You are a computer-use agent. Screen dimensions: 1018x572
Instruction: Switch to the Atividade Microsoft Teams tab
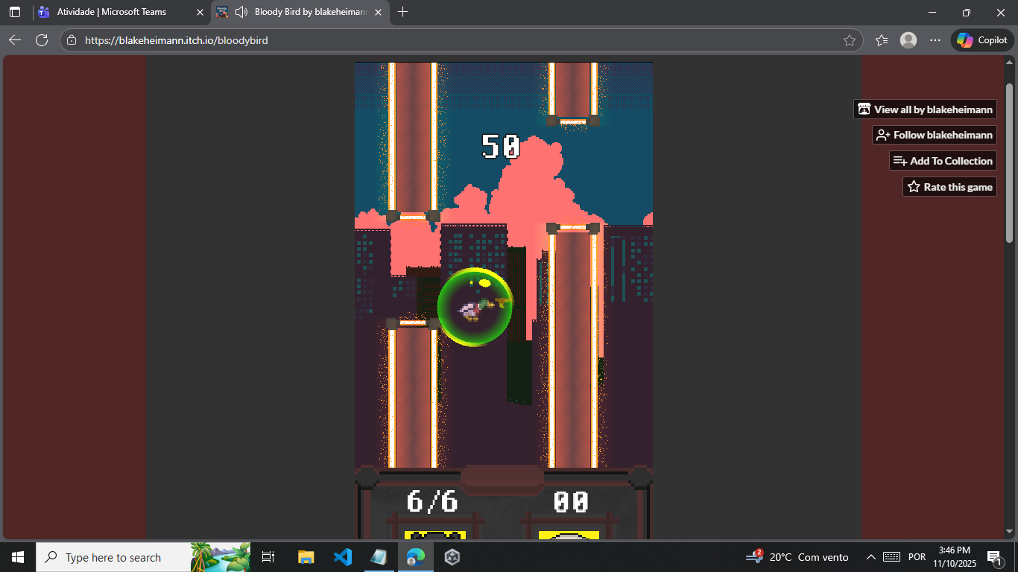(x=121, y=12)
